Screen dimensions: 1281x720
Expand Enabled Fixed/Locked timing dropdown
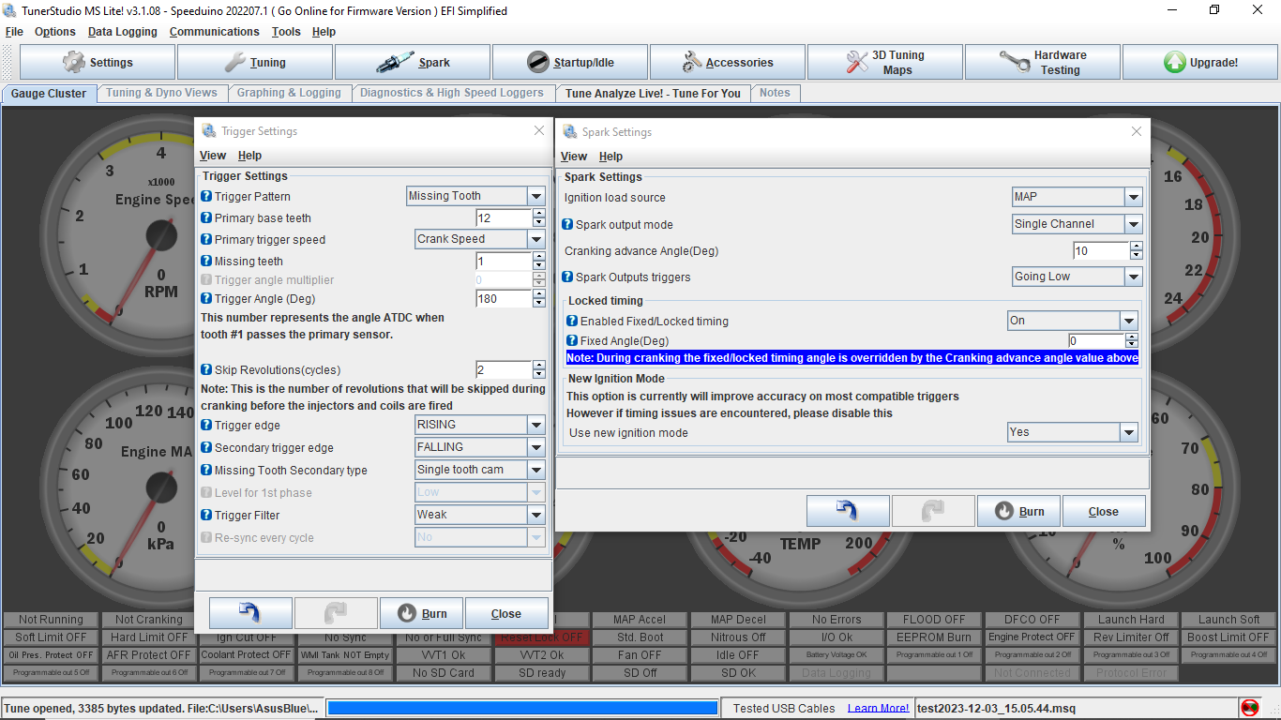coord(1129,322)
